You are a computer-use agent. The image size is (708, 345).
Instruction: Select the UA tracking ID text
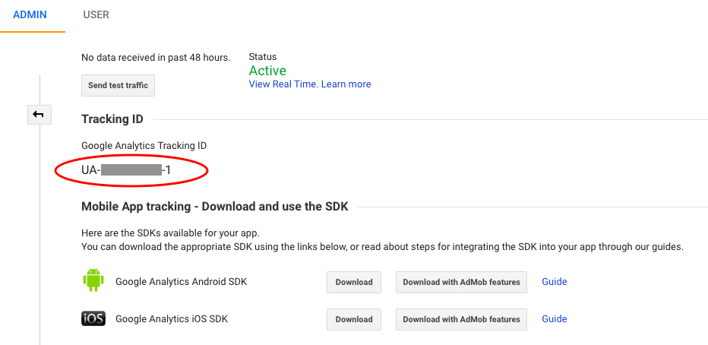pos(126,169)
